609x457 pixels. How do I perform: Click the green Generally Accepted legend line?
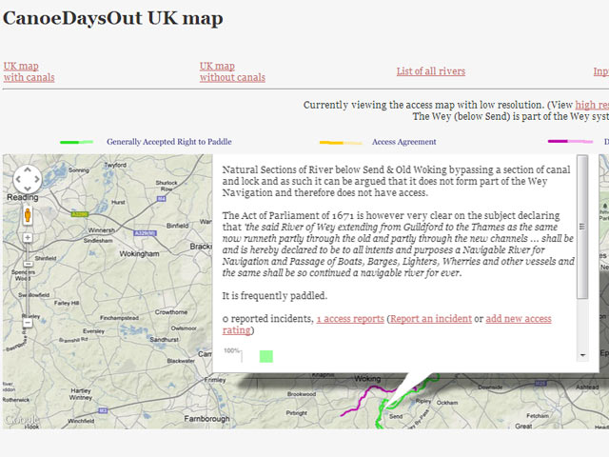76,142
